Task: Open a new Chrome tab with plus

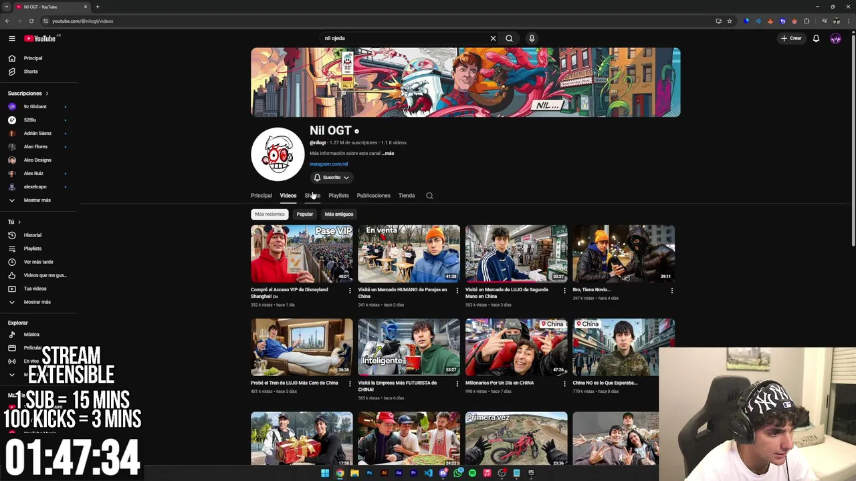Action: click(97, 7)
